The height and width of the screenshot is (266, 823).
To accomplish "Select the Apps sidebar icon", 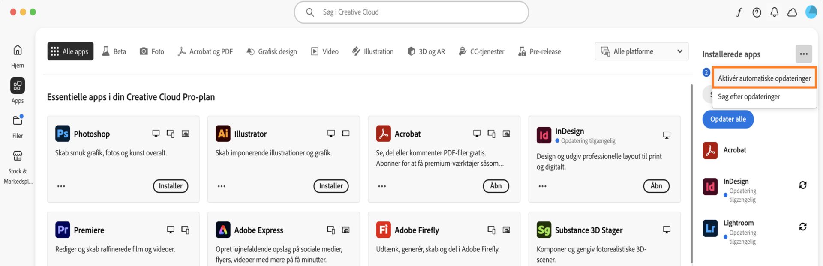I will 18,86.
